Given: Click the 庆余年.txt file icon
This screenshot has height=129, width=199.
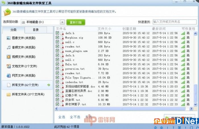Looking at the screenshot, I should pyautogui.click(x=62, y=100).
